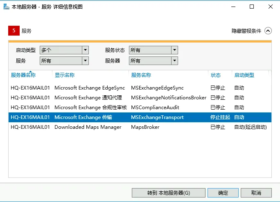Viewport: 280px width, 202px height.
Task: Cancel with the 取消 button
Action: tap(256, 193)
